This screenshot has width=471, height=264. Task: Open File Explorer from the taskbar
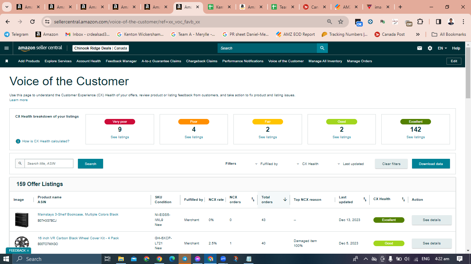(x=121, y=259)
